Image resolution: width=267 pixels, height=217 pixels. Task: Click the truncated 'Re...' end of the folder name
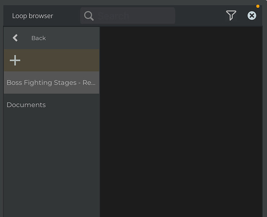point(89,82)
